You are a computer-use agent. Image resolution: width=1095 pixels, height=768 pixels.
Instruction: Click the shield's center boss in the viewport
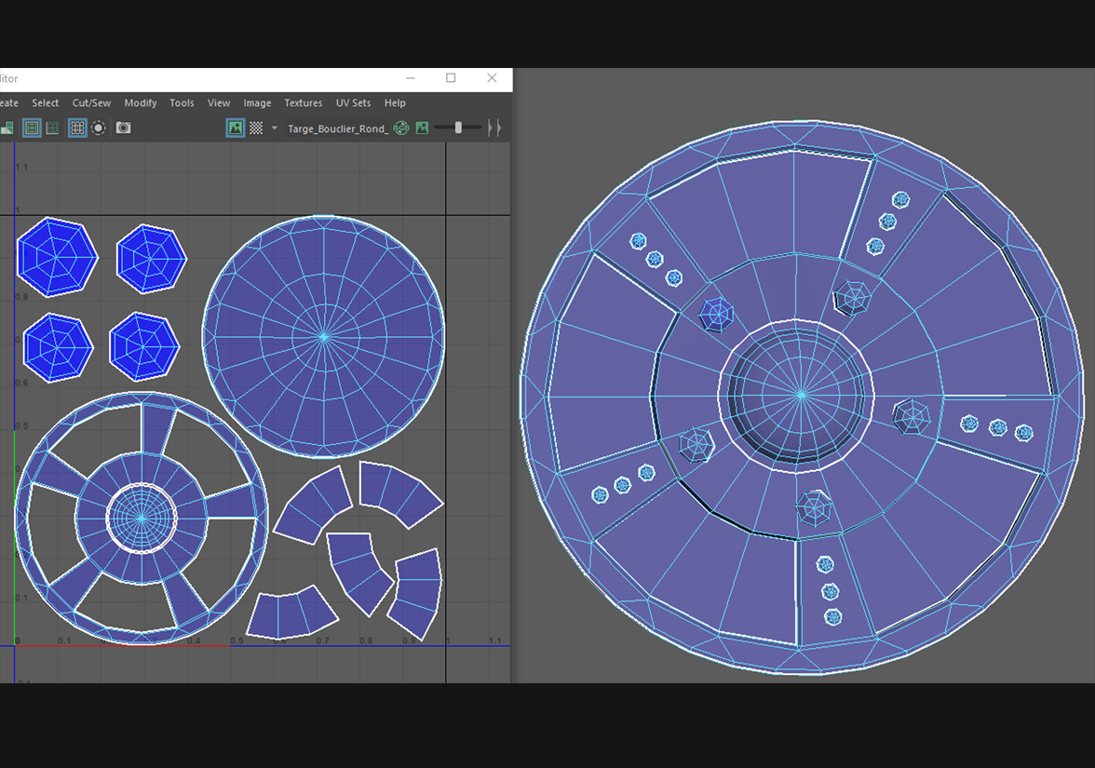[x=800, y=395]
